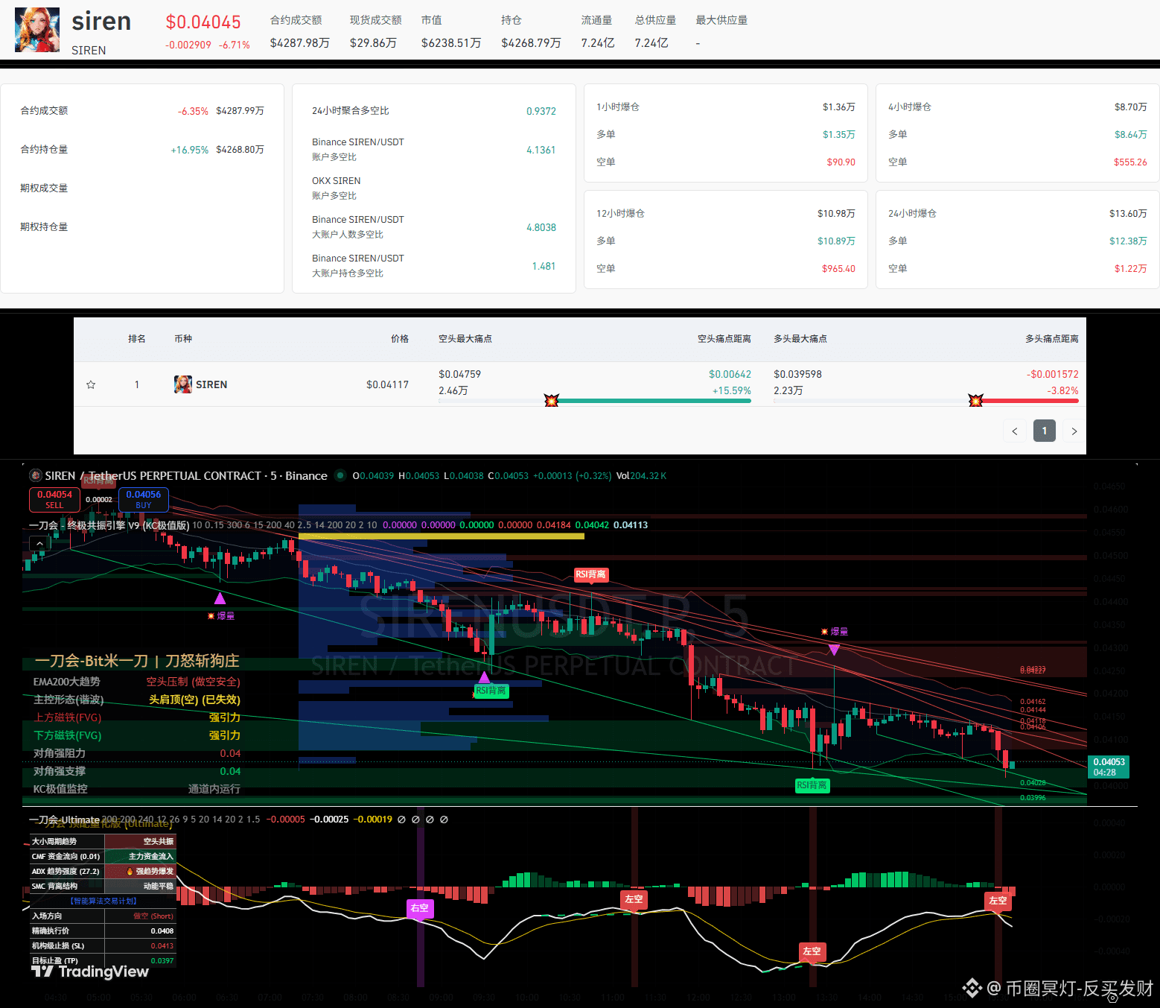Click the -3.82% long pain distance

tap(1062, 390)
